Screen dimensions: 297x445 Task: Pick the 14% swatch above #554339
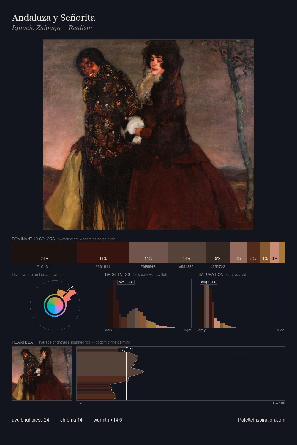coord(187,252)
